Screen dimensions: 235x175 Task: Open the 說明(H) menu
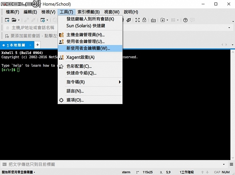131,12
